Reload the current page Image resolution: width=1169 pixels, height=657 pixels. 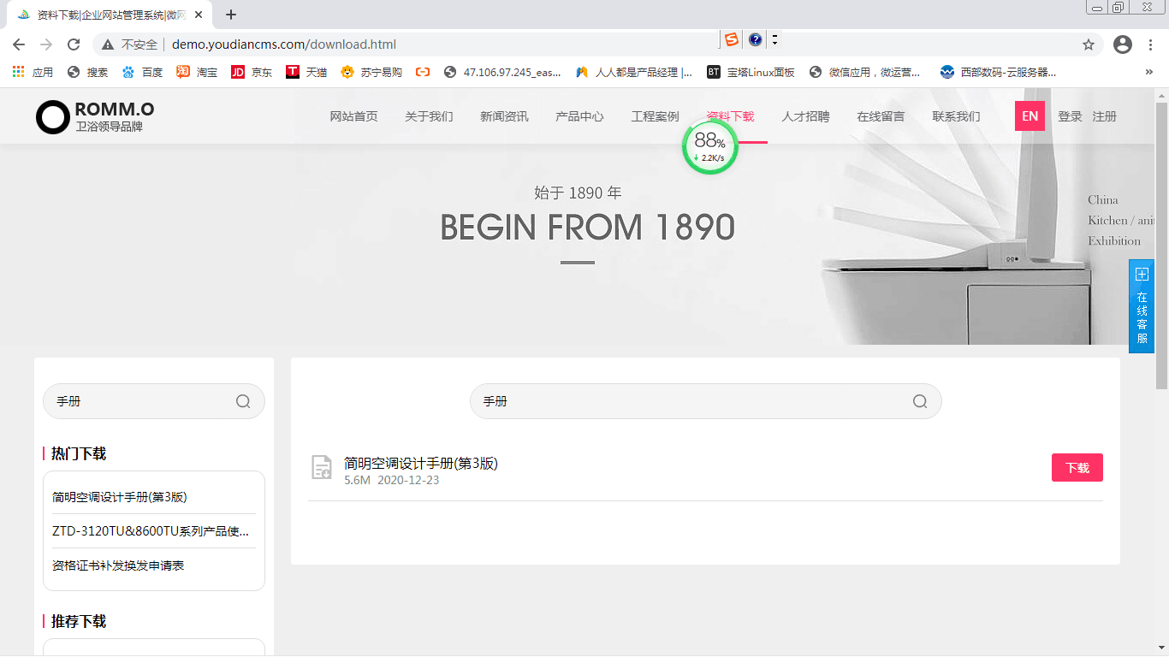[x=74, y=44]
